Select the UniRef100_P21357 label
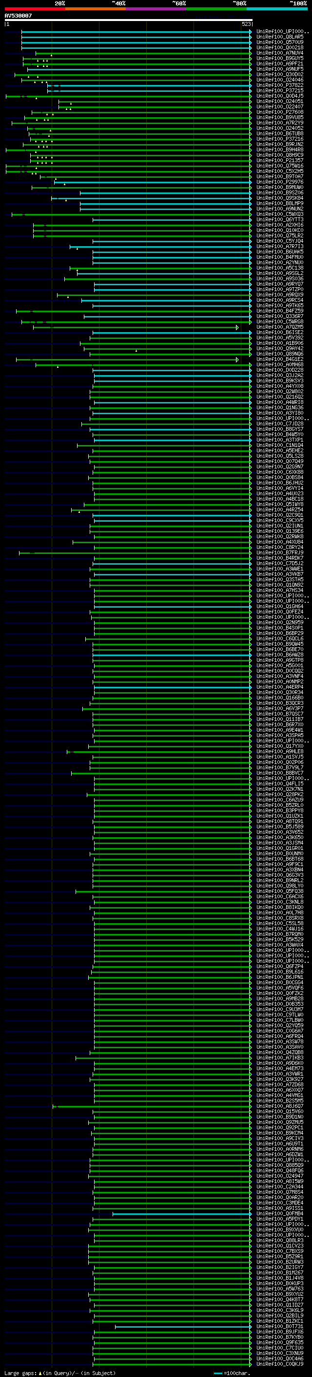Viewport: 312px width, 1377px height. point(279,160)
